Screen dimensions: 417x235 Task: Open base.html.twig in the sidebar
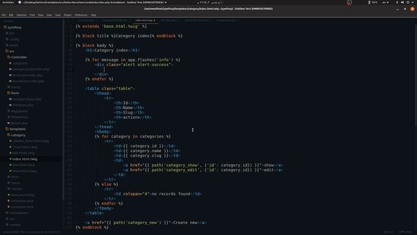click(x=23, y=195)
